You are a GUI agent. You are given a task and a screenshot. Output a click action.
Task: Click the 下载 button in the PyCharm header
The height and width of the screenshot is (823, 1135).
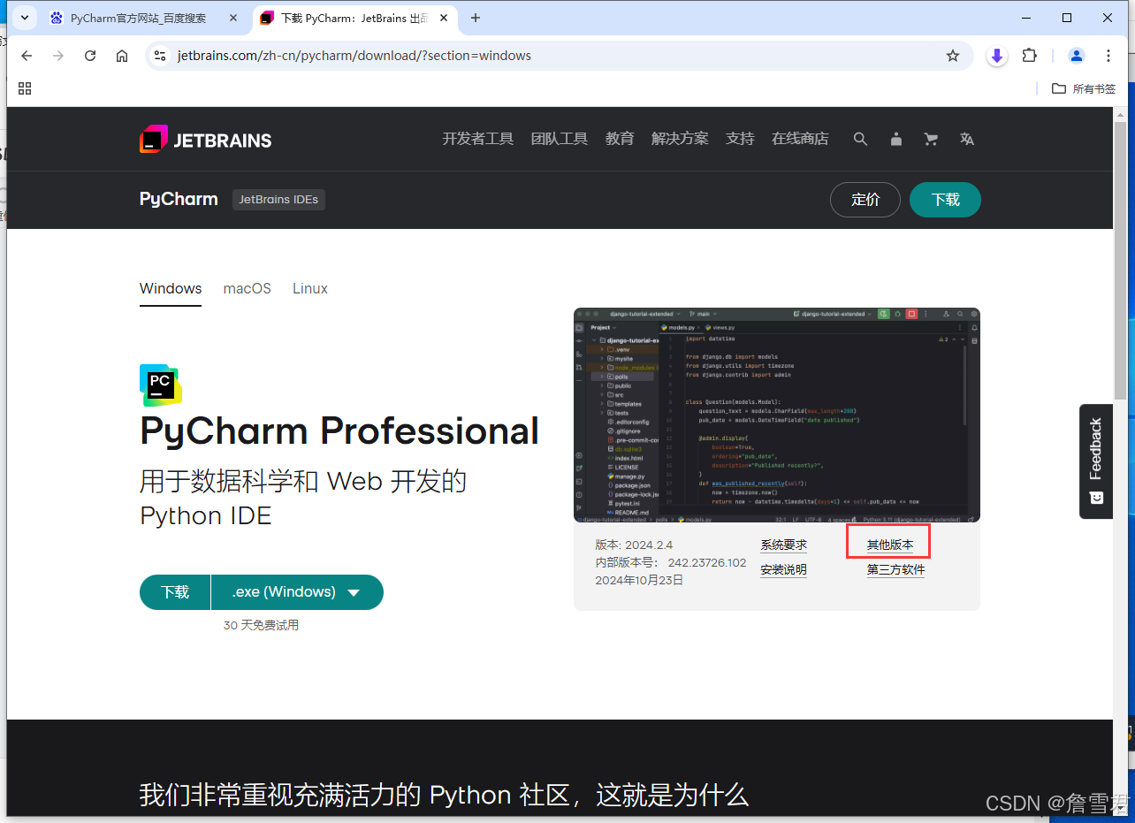(x=946, y=200)
